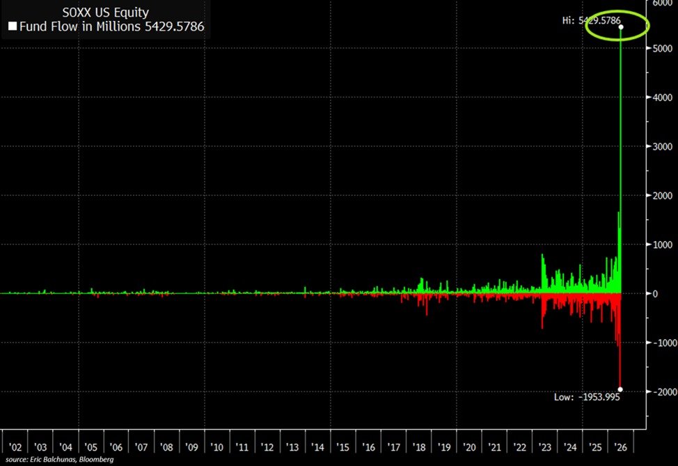
Task: Click the '23 year label on x-axis
Action: [545, 447]
